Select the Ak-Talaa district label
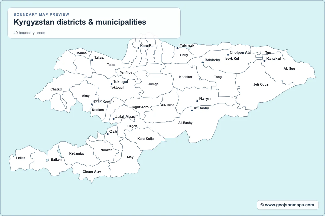Viewport: 325px width, 216px height. click(x=168, y=105)
